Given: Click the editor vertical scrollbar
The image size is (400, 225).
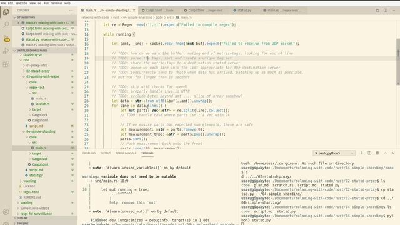Looking at the screenshot, I should 398,61.
